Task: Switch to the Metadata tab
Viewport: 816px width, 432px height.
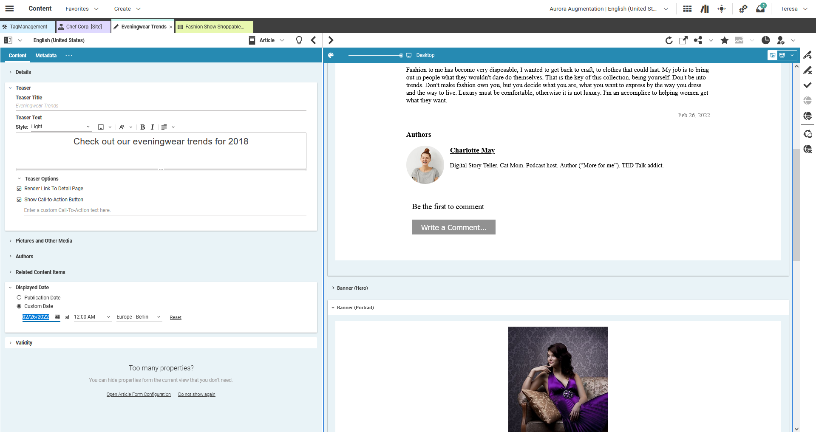Action: 46,55
